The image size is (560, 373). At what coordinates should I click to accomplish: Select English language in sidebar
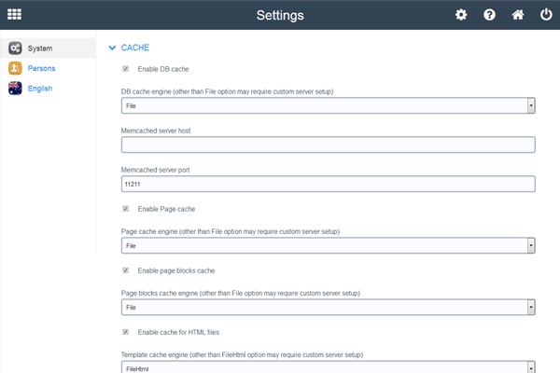coord(39,89)
